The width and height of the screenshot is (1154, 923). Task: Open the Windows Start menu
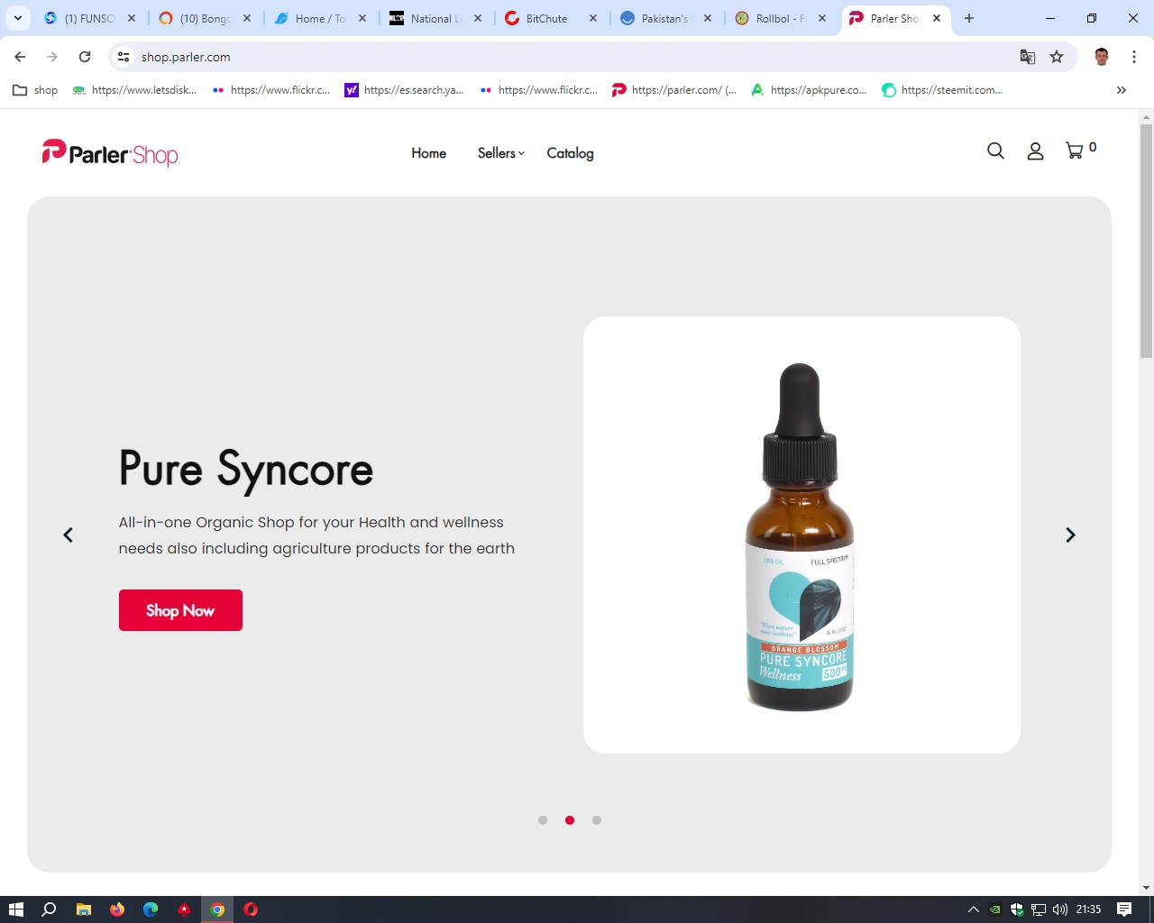15,909
